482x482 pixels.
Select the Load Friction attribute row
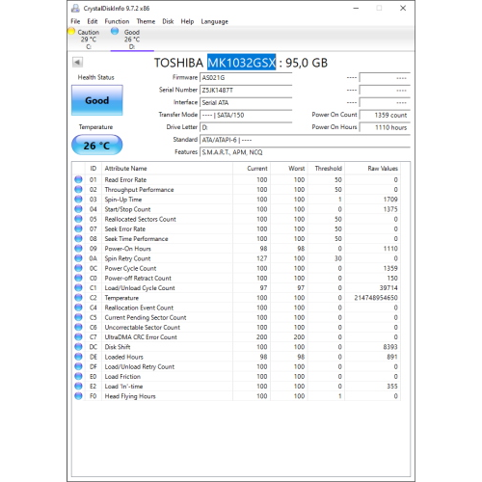point(236,377)
